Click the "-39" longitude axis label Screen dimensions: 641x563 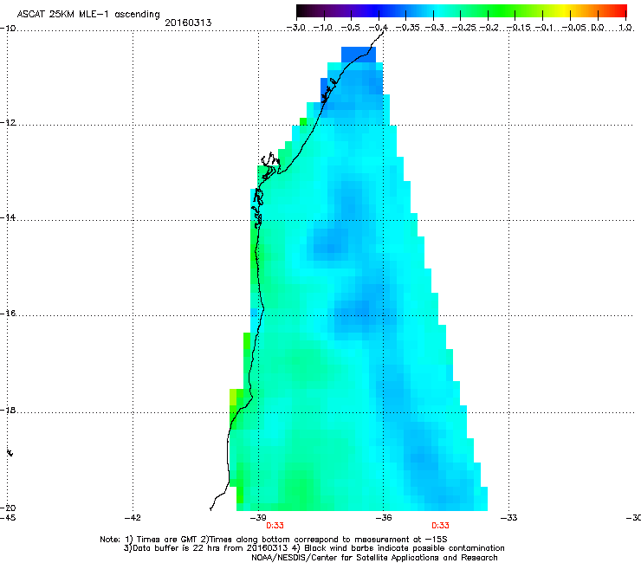[x=258, y=517]
